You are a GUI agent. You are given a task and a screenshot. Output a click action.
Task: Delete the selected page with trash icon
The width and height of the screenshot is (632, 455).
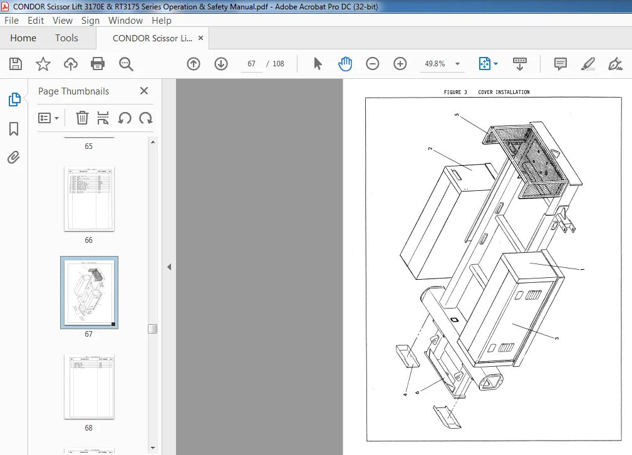pyautogui.click(x=82, y=118)
